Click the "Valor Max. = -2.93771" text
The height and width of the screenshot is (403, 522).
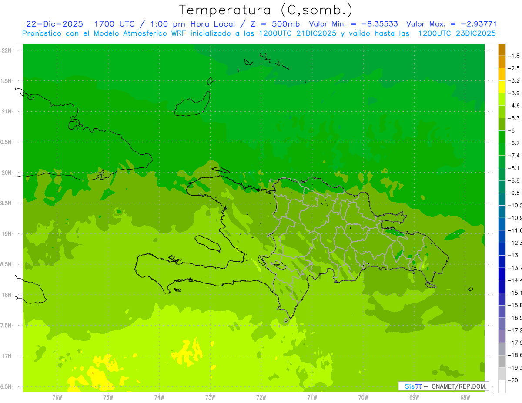tap(452, 24)
